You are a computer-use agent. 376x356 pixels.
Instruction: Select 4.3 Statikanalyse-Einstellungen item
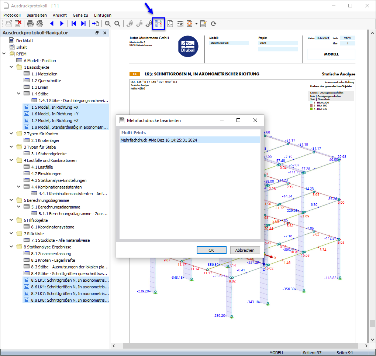(59, 180)
